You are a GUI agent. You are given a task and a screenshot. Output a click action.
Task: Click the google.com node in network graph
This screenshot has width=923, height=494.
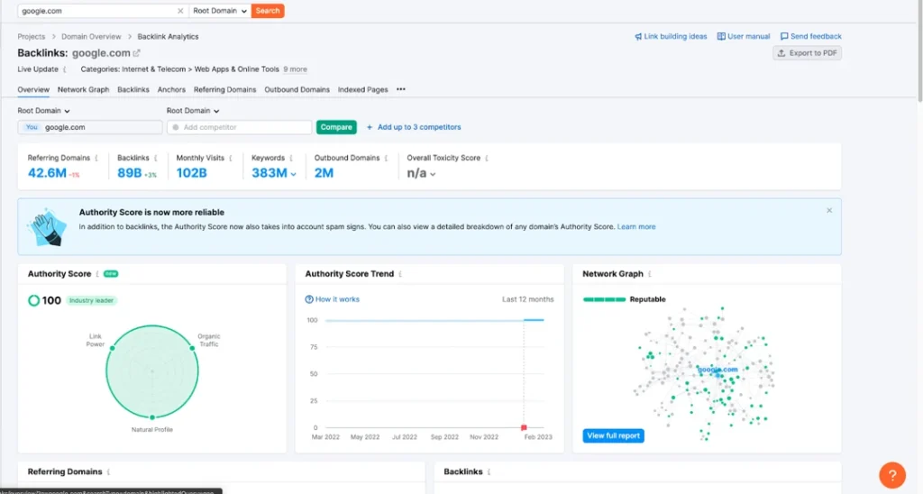pos(717,370)
